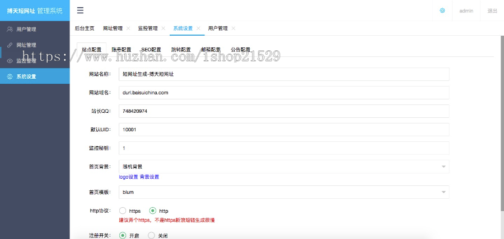504x239 pixels.
Task: Close the 系统设置 page tab
Action: pyautogui.click(x=198, y=28)
